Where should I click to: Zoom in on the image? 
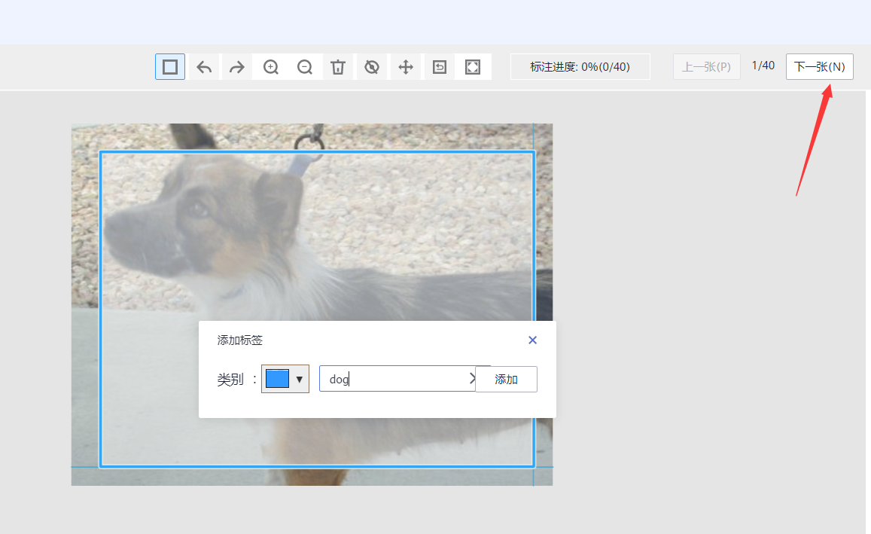pos(271,67)
